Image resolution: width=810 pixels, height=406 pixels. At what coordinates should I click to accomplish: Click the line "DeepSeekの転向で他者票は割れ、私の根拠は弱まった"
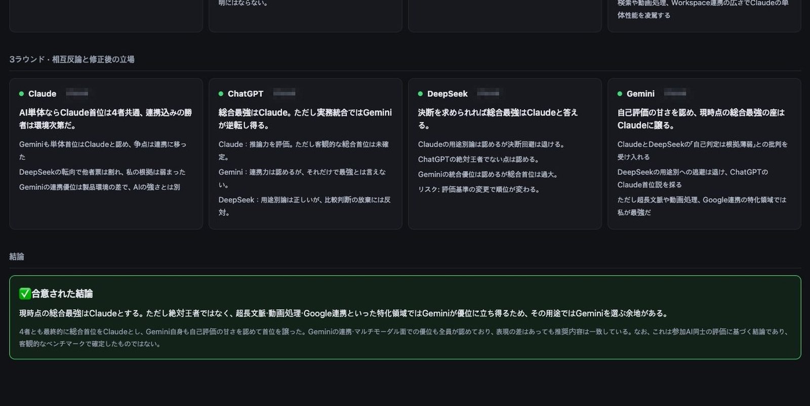click(102, 172)
